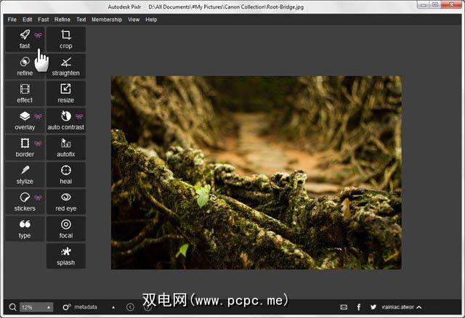Pick the red eye tool
The height and width of the screenshot is (318, 465).
click(66, 201)
